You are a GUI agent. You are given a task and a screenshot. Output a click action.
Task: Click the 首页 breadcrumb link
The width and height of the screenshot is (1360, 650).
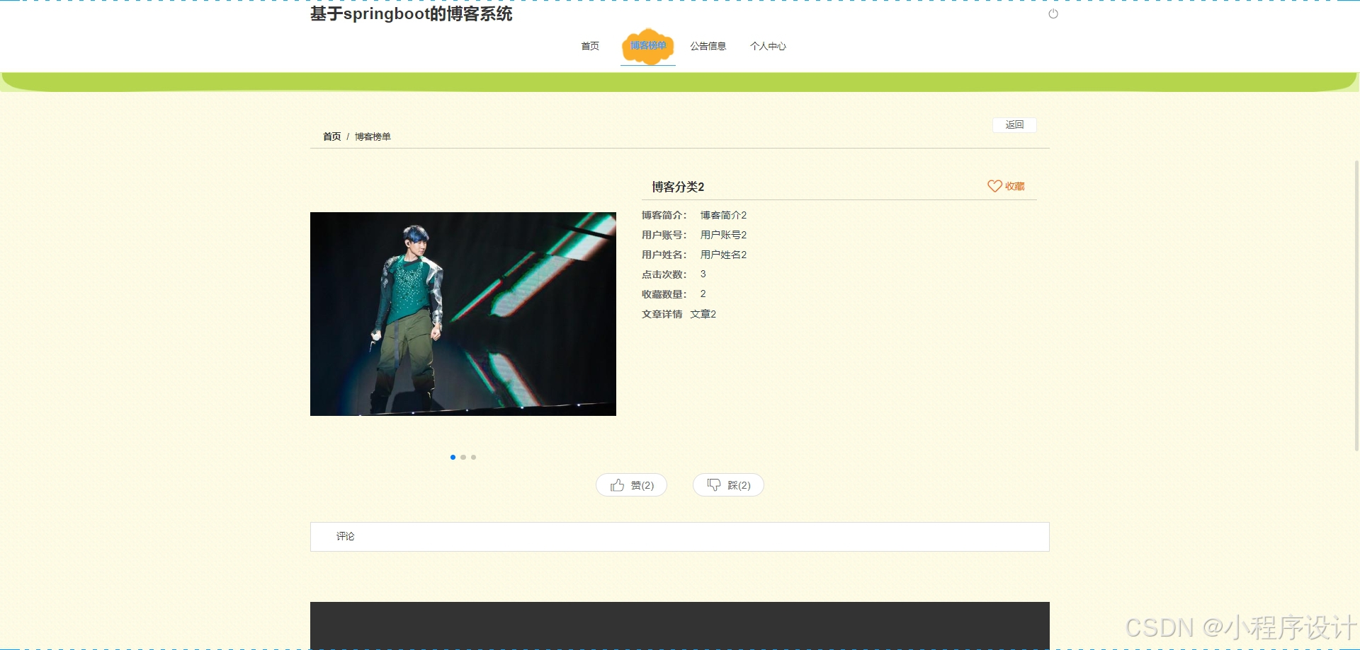(x=332, y=137)
